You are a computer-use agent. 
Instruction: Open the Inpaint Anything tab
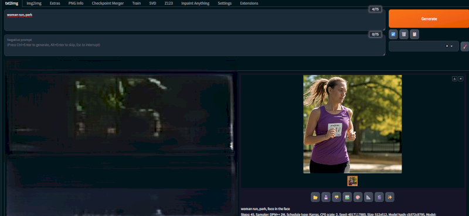[x=195, y=4]
